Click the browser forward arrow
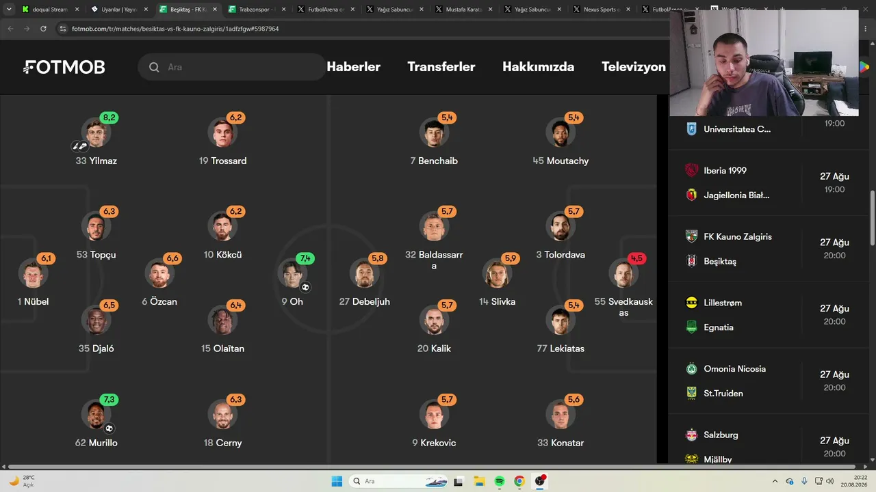876x492 pixels. pos(27,29)
